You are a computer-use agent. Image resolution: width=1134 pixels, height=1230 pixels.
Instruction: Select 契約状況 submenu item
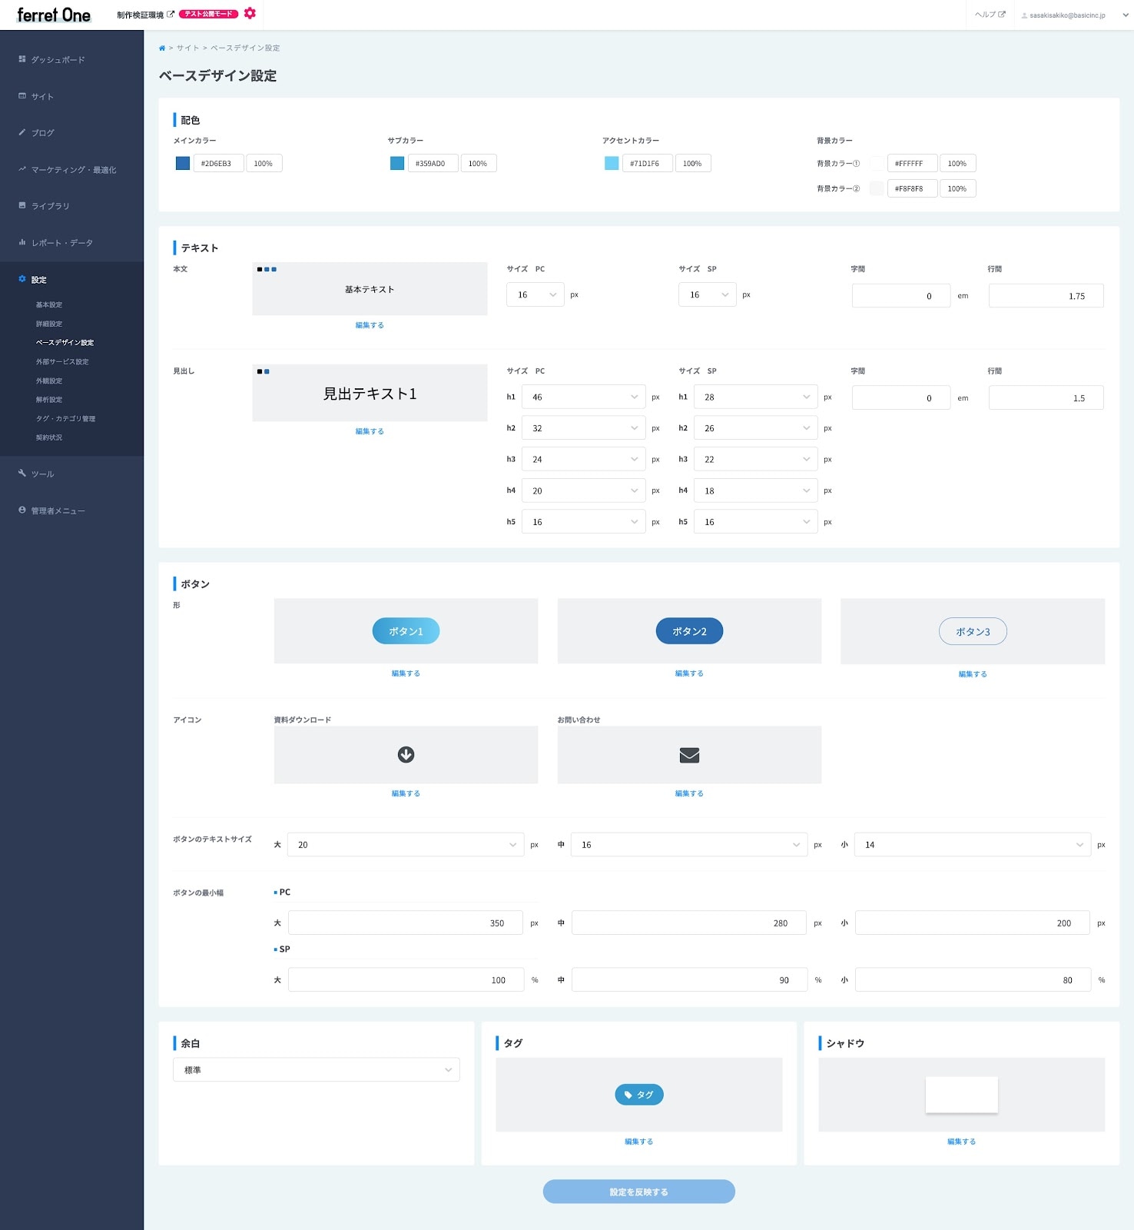point(49,438)
